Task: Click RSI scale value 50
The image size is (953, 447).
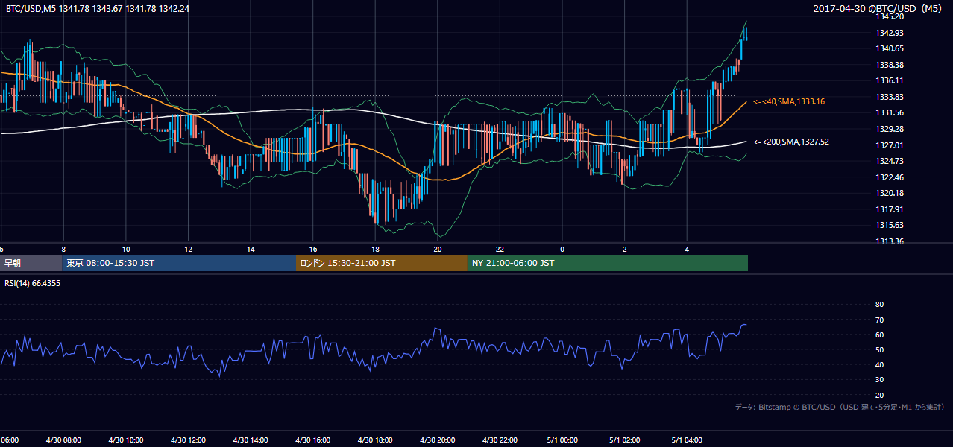Action: 879,350
